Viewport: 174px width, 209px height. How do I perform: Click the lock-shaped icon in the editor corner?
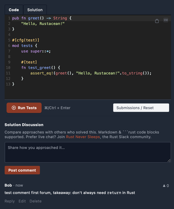click(x=157, y=21)
